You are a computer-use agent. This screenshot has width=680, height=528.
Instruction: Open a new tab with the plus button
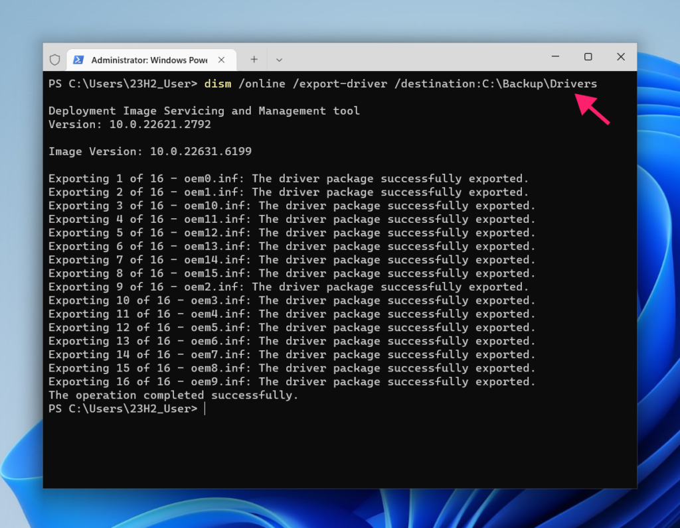point(254,60)
